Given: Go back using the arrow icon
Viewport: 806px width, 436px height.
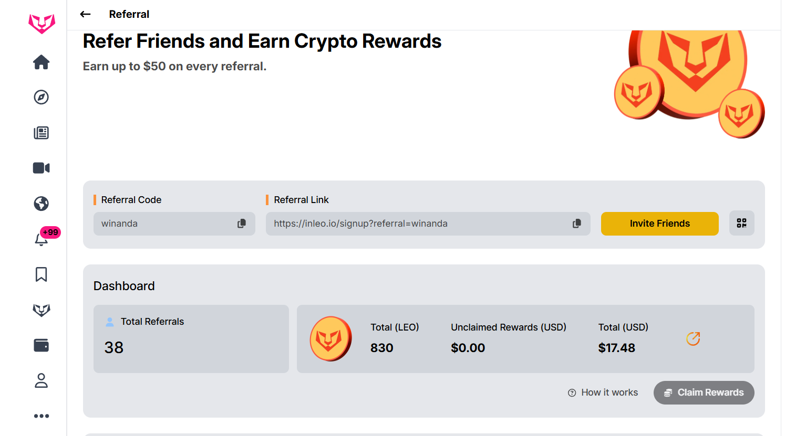Looking at the screenshot, I should tap(85, 14).
